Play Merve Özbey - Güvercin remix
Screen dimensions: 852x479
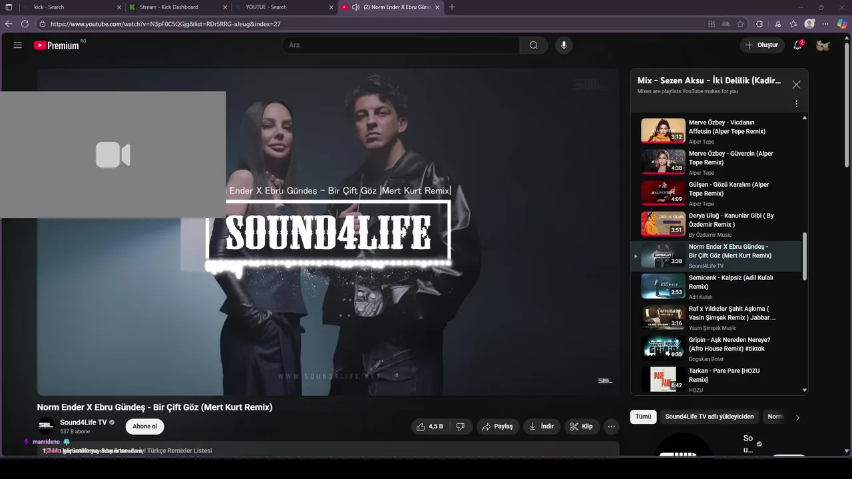point(716,162)
